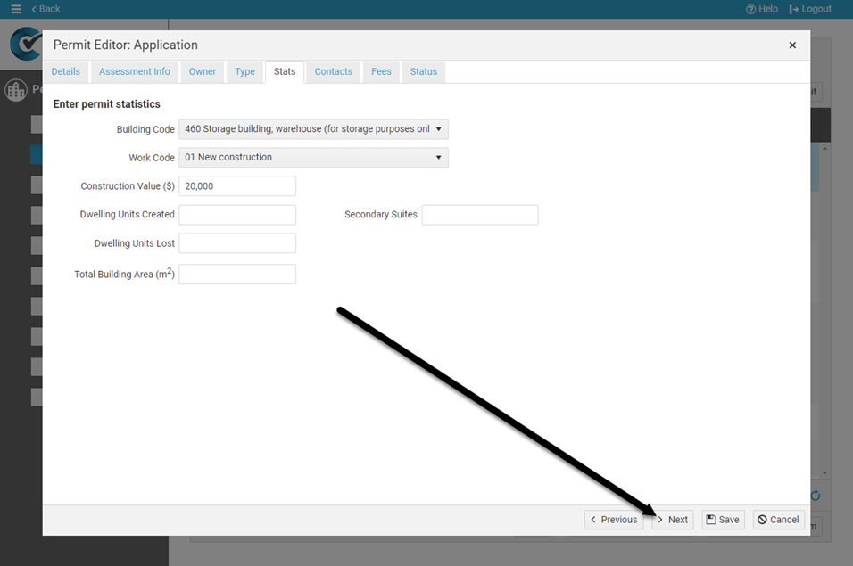Viewport: 853px width, 566px height.
Task: Switch to the Type tab
Action: [245, 72]
